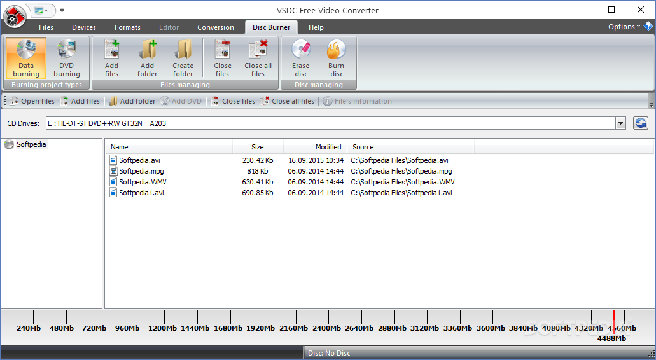The image size is (656, 360).
Task: Expand secondary toolbar overflow arrow
Action: coord(650,104)
